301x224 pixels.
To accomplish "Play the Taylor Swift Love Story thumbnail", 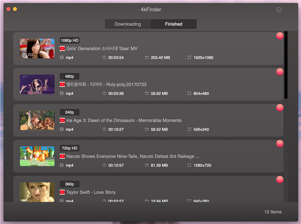I will 37,192.
